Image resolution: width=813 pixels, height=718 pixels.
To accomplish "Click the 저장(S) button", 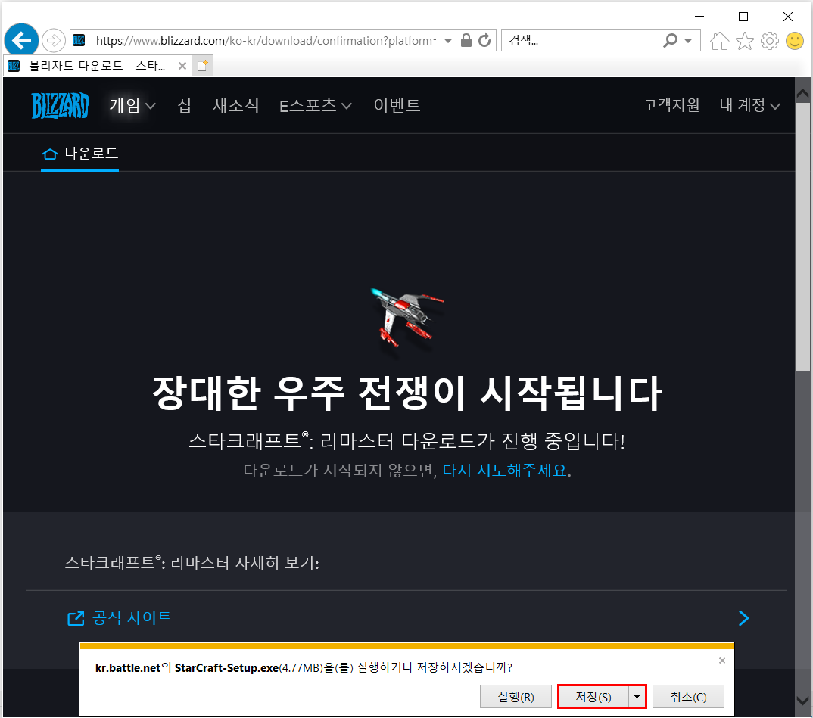I will [593, 697].
